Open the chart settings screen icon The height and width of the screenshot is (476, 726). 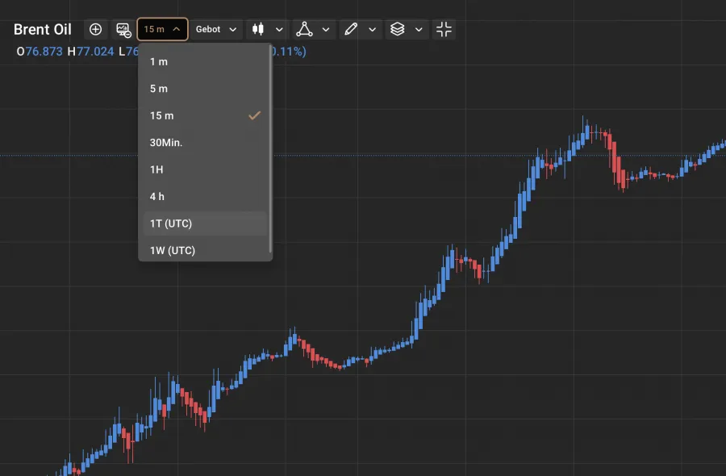123,29
